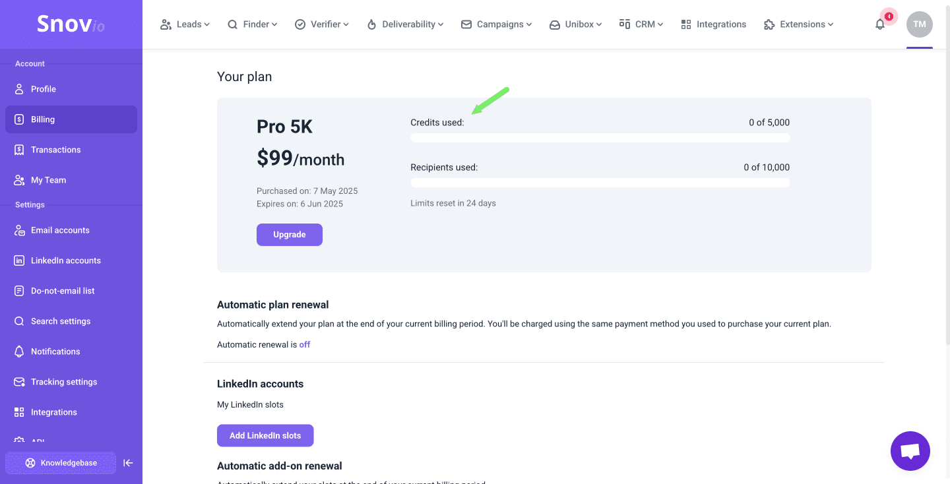Image resolution: width=950 pixels, height=484 pixels.
Task: Open LinkedIn accounts settings
Action: (65, 260)
